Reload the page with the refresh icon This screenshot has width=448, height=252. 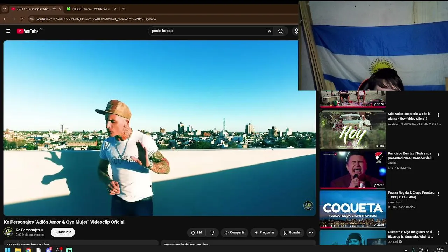click(x=22, y=19)
